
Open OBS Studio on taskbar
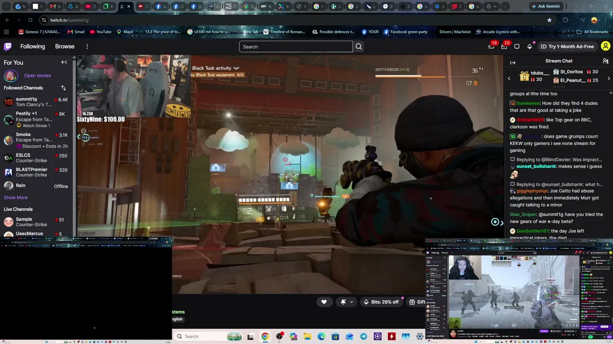[x=279, y=336]
